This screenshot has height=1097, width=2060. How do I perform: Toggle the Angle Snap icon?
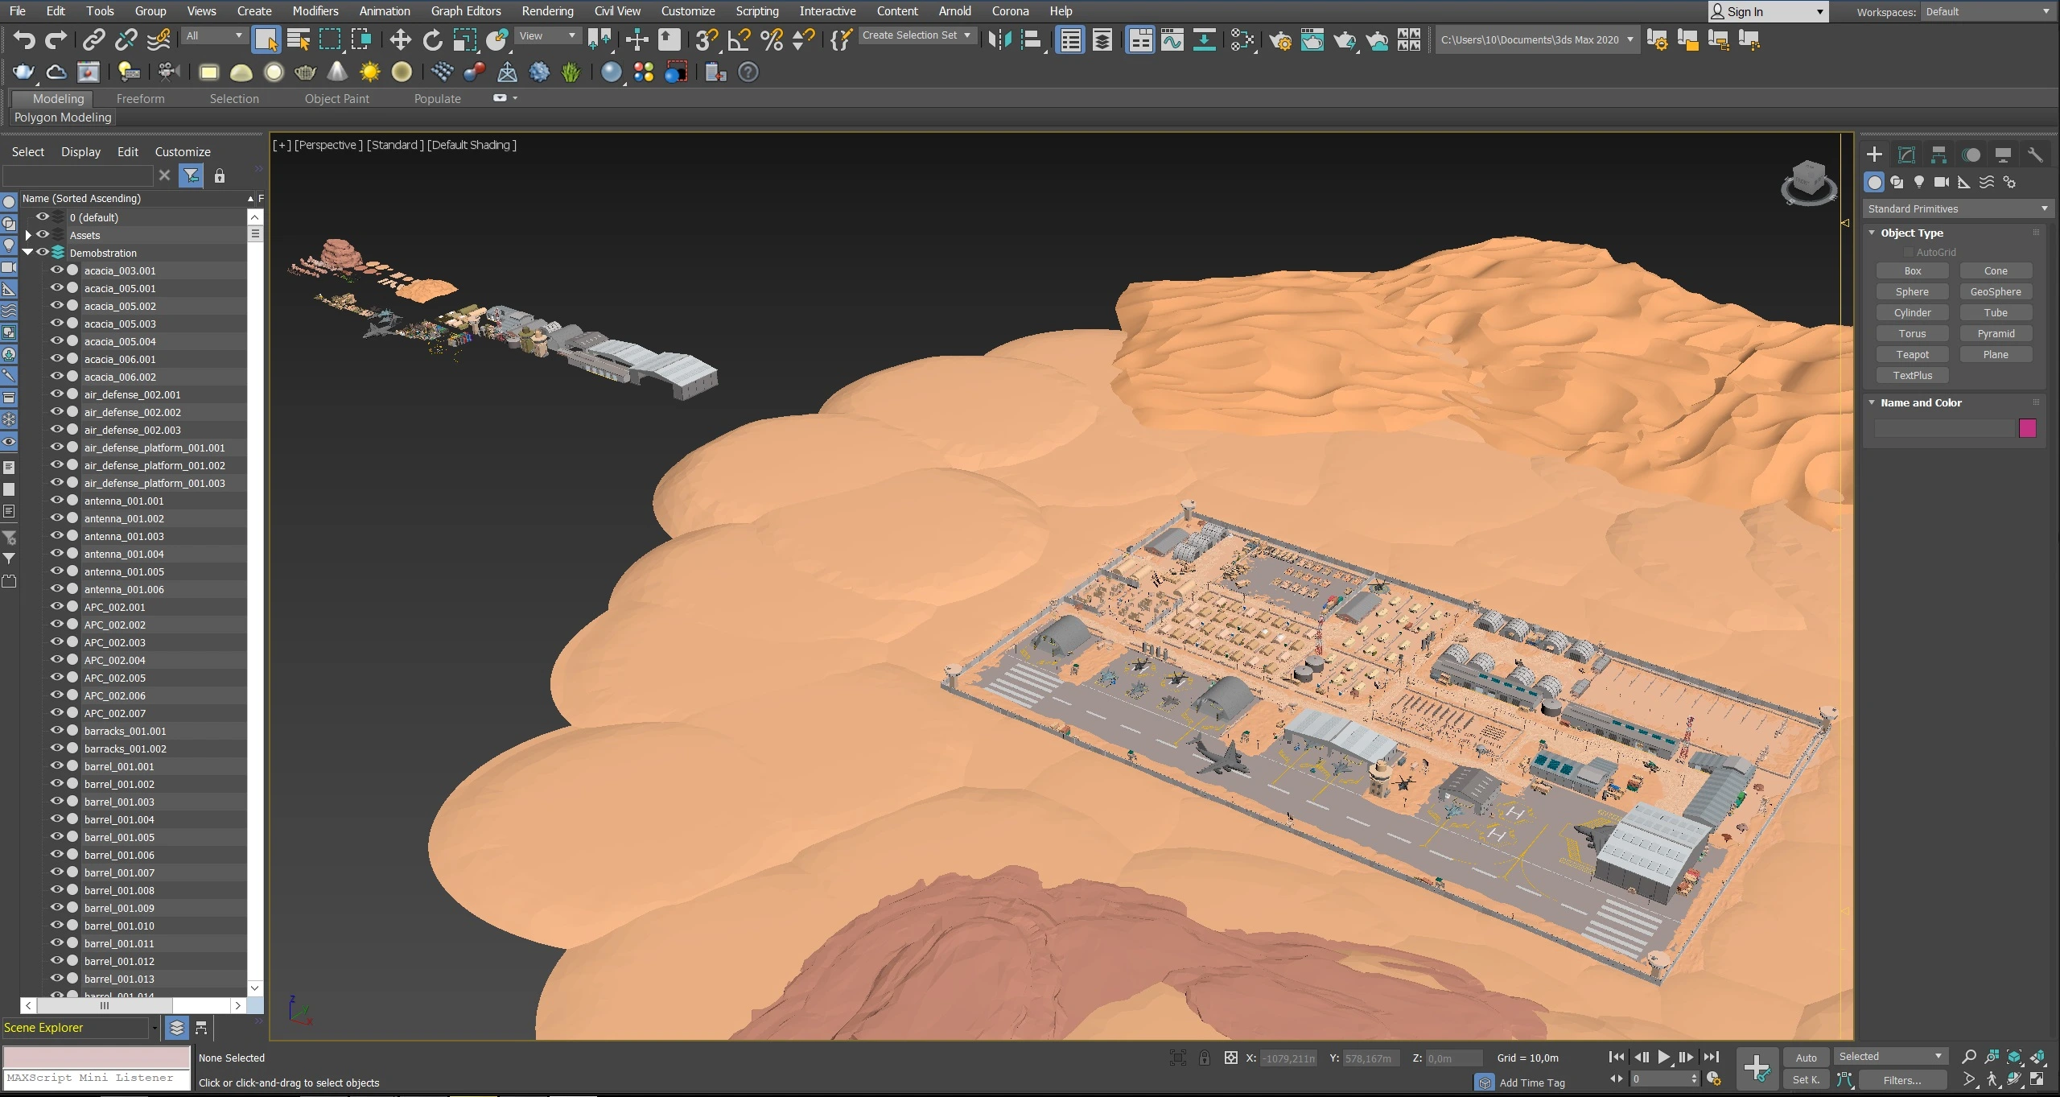coord(739,39)
